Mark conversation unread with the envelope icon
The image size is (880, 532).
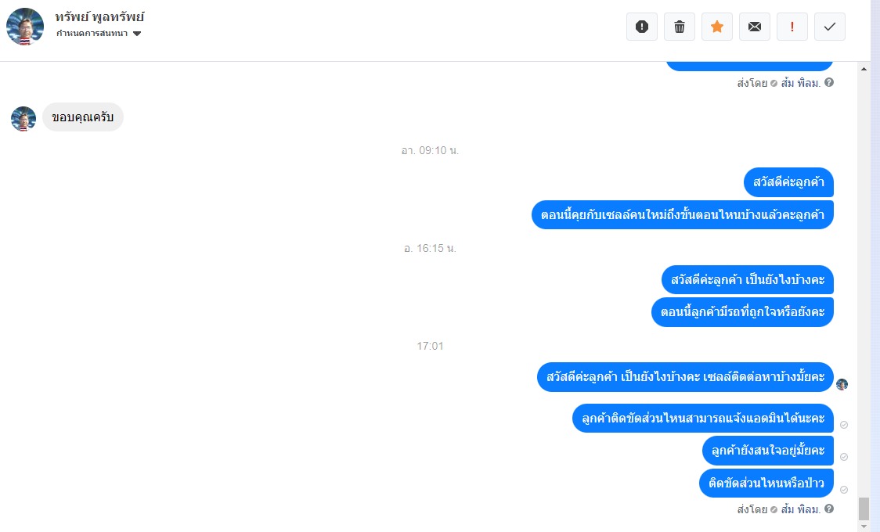point(754,27)
